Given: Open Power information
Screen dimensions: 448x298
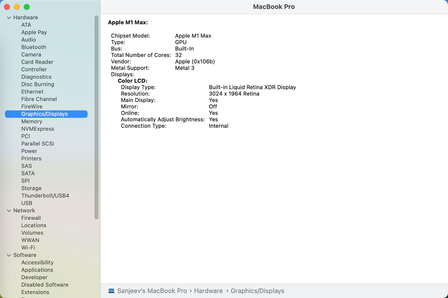Looking at the screenshot, I should 29,151.
